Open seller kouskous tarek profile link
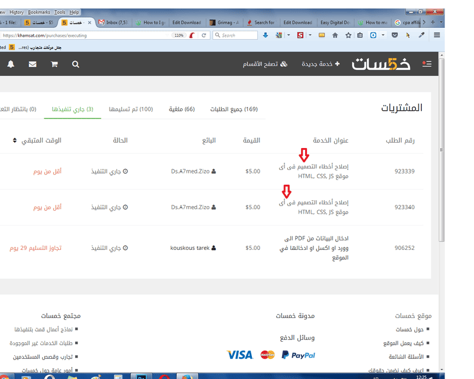 tap(193, 248)
